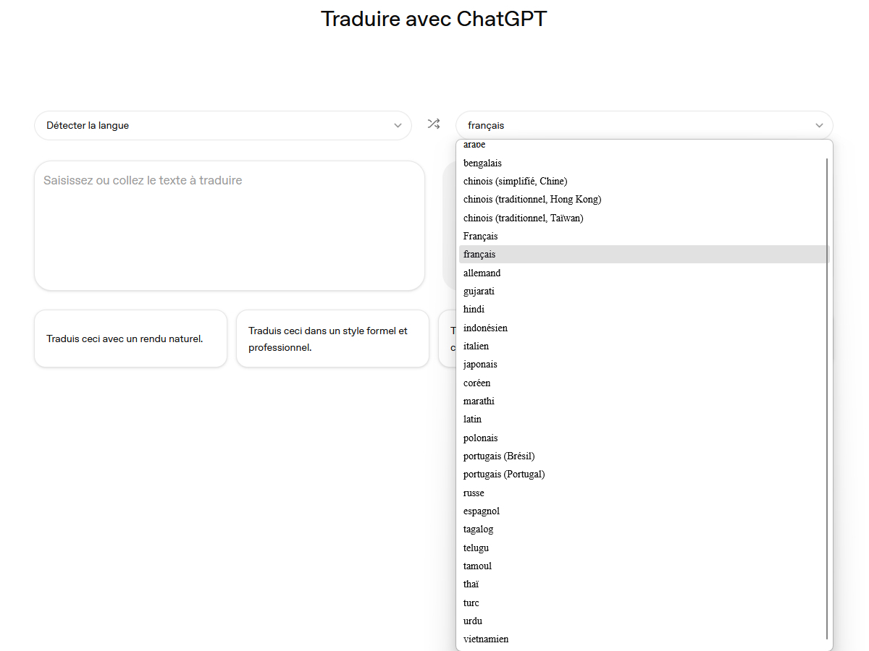The height and width of the screenshot is (651, 869).
Task: Choose "allemand" in the language list
Action: click(x=482, y=273)
